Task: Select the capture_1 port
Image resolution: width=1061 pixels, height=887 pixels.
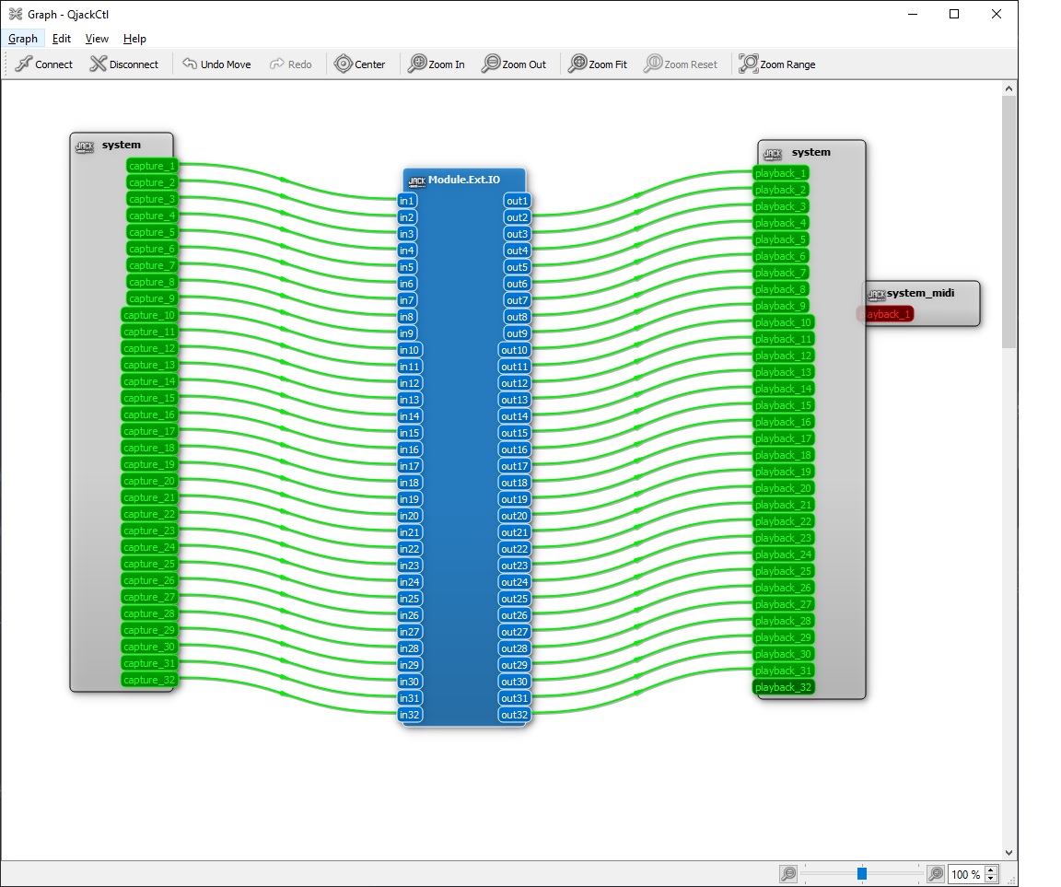Action: point(152,166)
